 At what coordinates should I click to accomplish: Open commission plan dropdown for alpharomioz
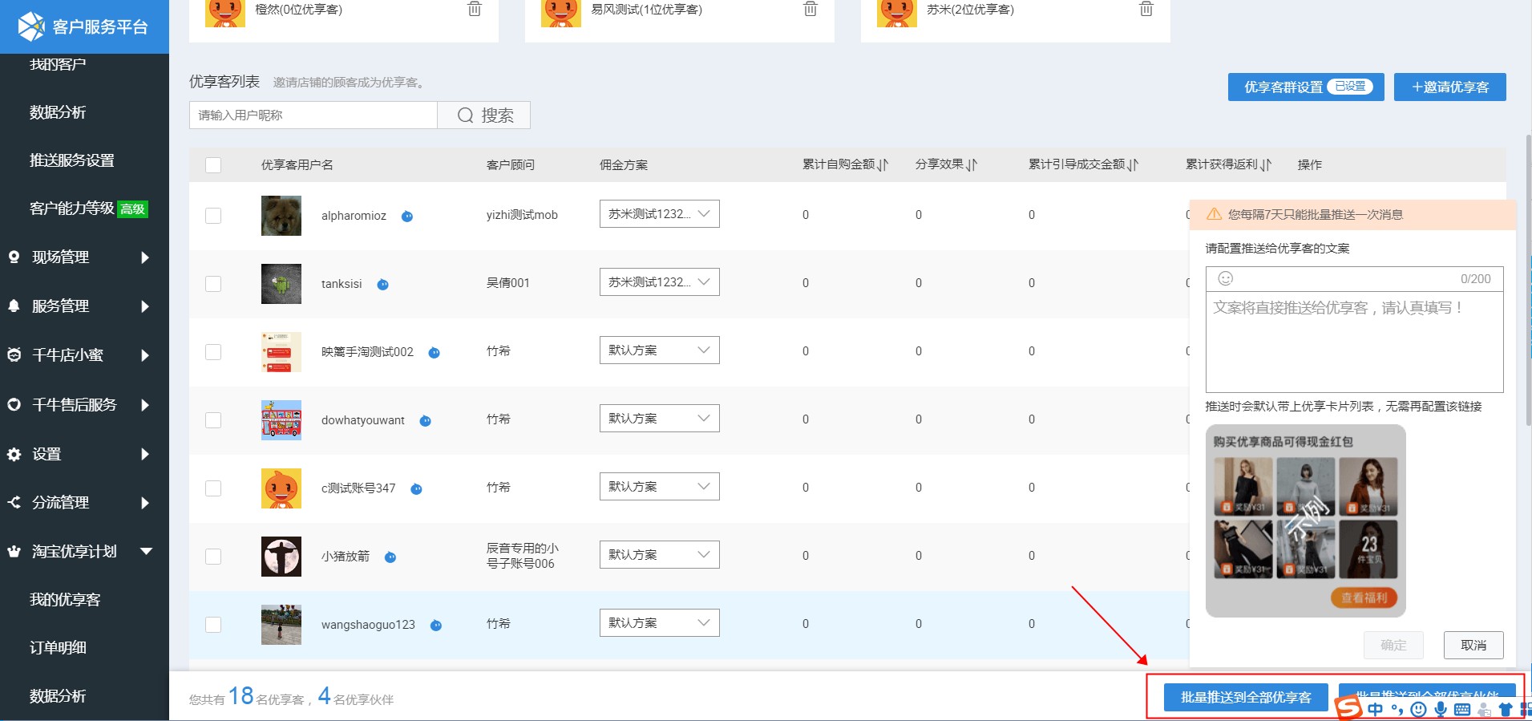click(x=659, y=214)
